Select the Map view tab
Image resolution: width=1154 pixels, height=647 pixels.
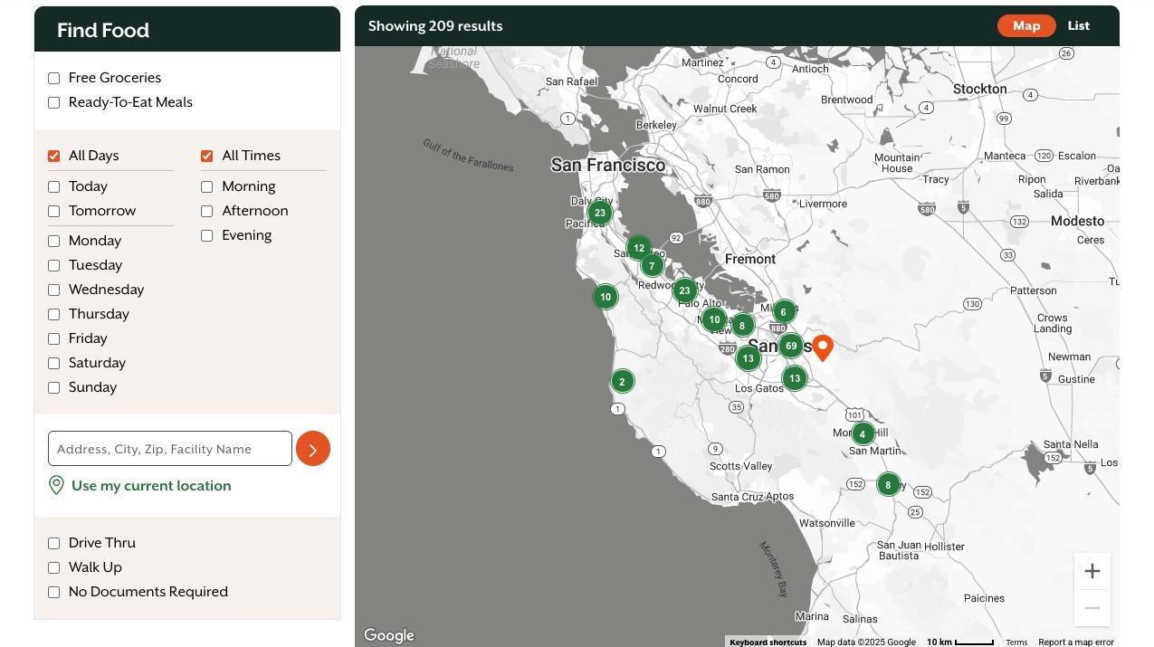click(x=1025, y=26)
